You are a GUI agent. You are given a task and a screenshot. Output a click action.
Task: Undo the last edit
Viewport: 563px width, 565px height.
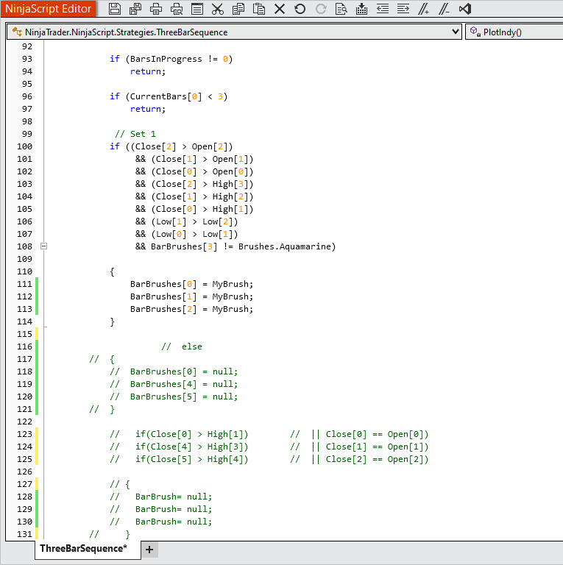tap(300, 10)
